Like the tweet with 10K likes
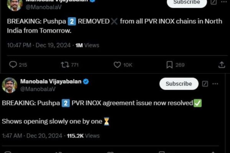The image size is (230, 153). point(118,65)
